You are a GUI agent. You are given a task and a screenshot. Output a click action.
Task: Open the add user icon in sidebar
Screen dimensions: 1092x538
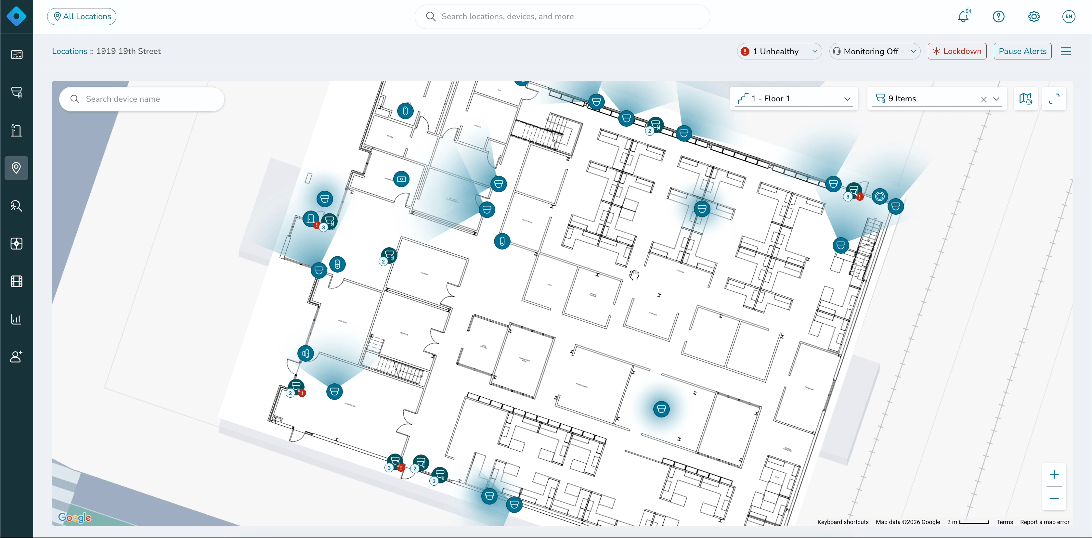pos(17,357)
